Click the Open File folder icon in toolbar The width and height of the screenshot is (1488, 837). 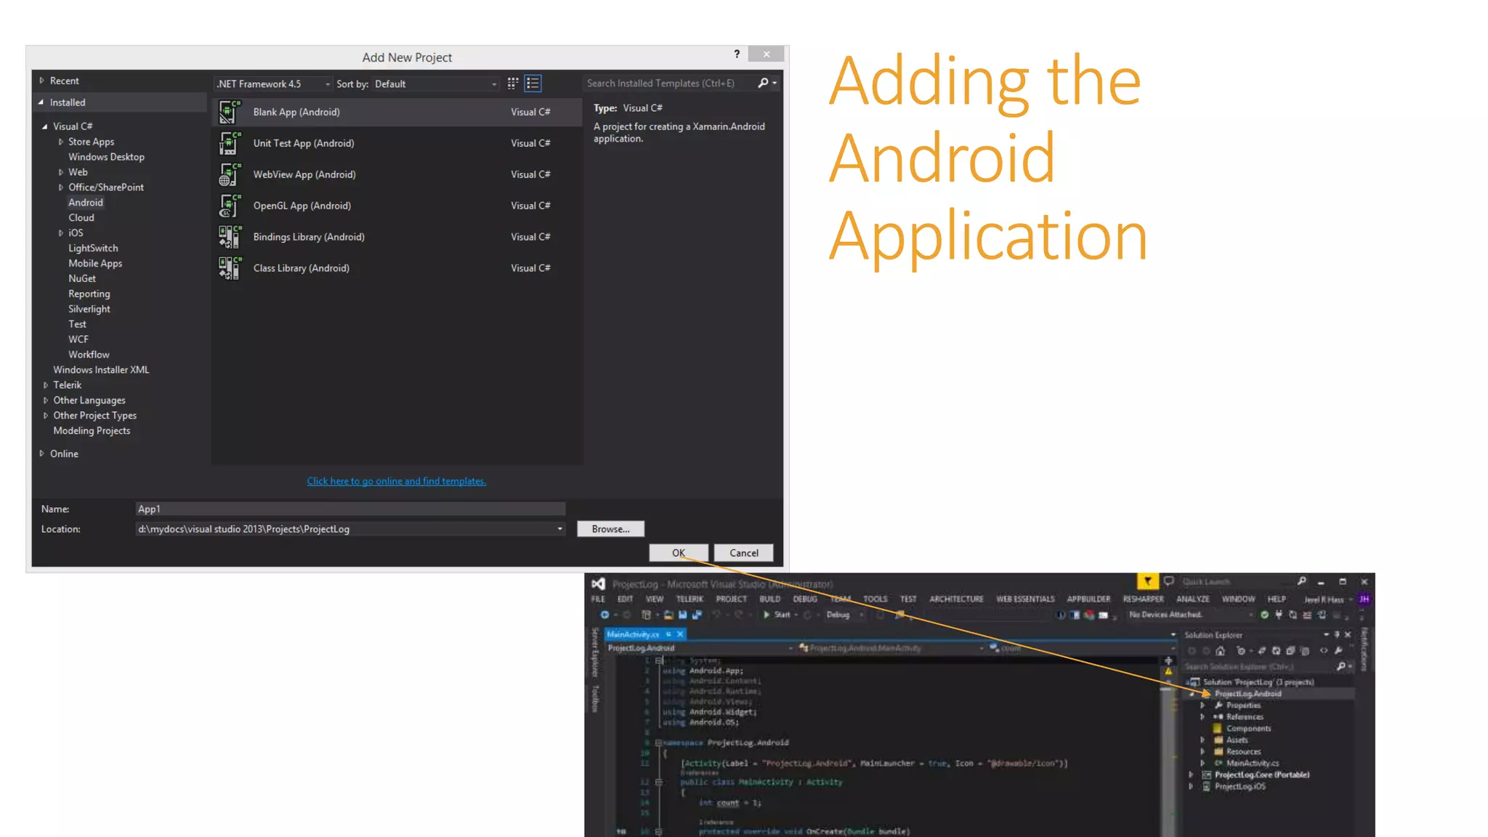pos(668,615)
